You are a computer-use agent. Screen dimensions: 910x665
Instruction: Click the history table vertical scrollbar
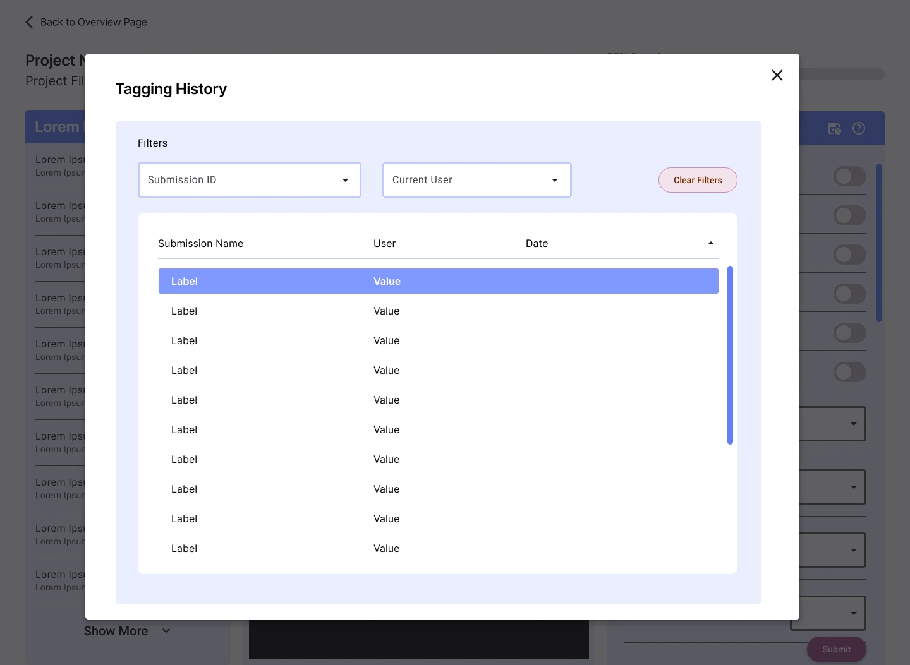pyautogui.click(x=730, y=355)
